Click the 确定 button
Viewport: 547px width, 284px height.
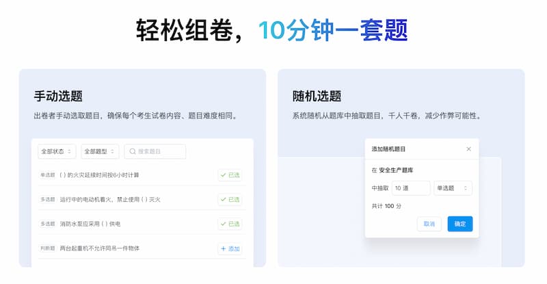tap(460, 224)
